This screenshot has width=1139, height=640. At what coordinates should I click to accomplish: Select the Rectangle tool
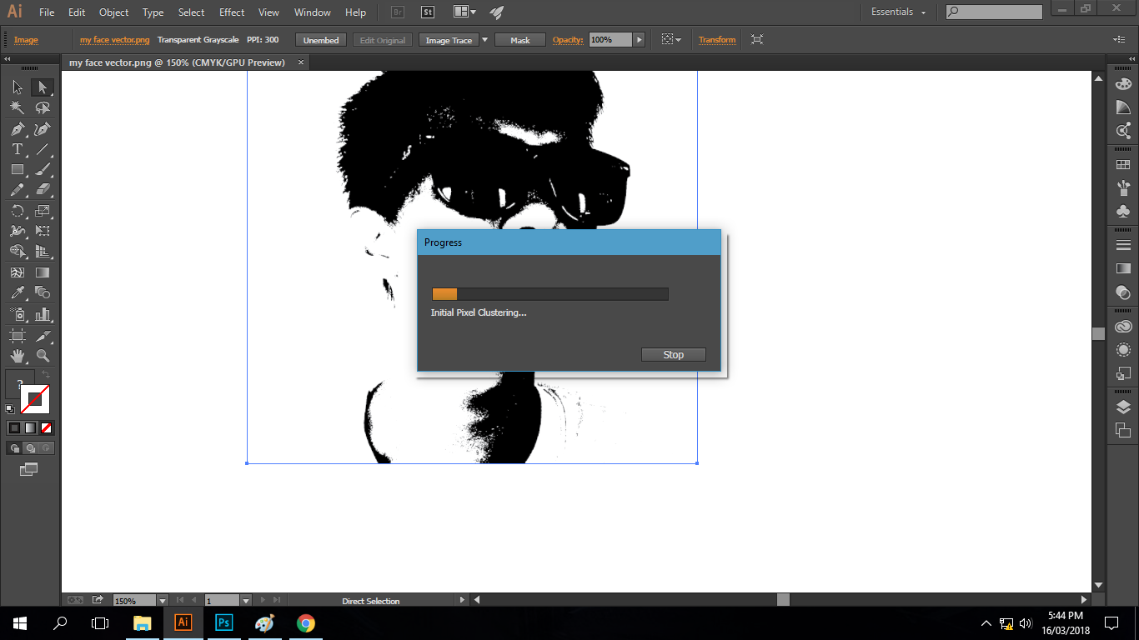click(18, 169)
